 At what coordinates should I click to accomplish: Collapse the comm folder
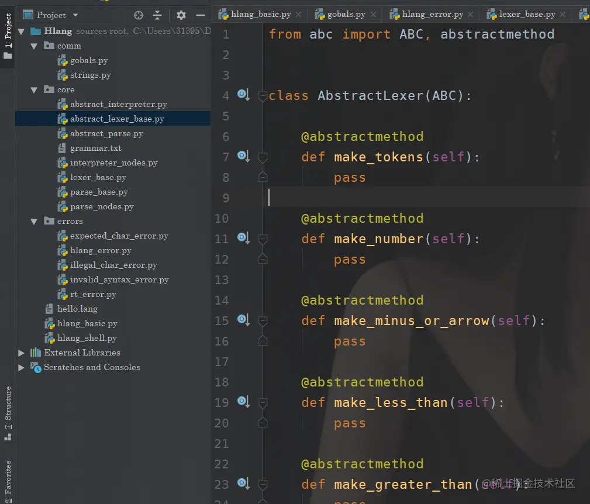(34, 46)
